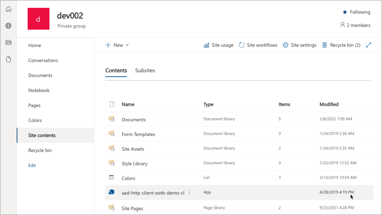Screen dimensions: 382x215
Task: Switch to the Contents tab
Action: 116,71
